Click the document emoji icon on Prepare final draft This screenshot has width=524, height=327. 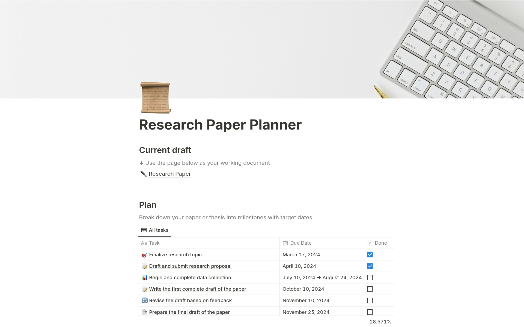[144, 312]
